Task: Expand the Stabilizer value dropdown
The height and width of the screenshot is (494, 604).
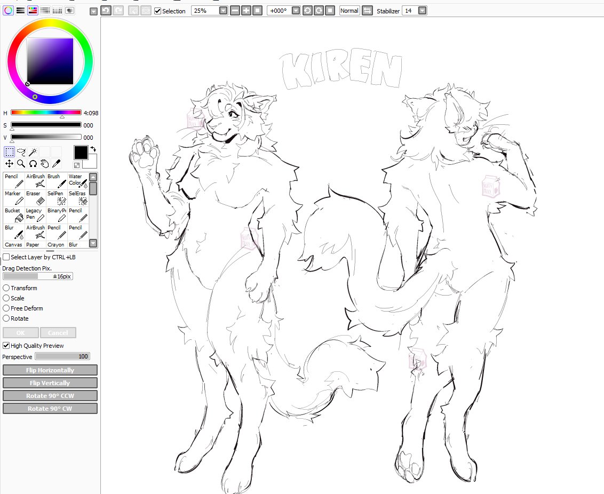Action: point(422,11)
